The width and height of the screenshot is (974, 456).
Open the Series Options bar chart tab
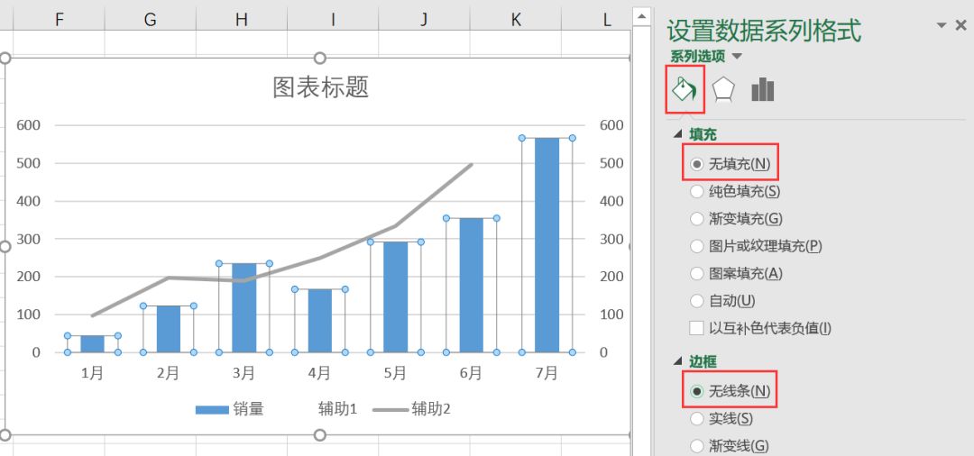pos(763,89)
